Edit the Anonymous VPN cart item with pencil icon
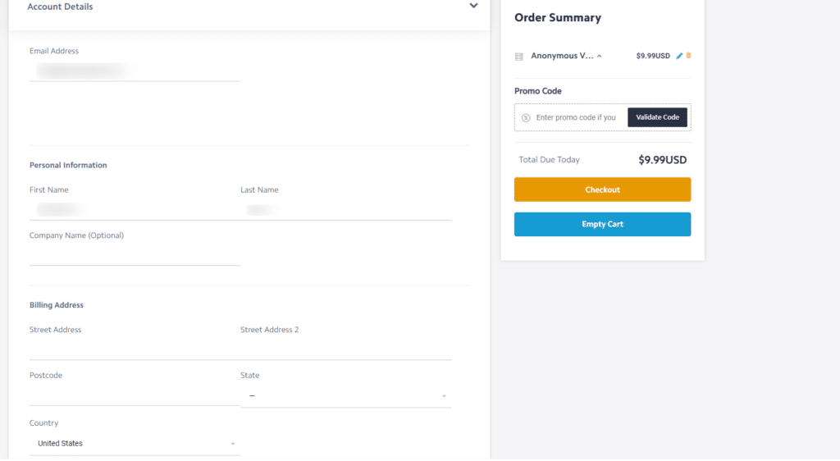840x461 pixels. 679,56
